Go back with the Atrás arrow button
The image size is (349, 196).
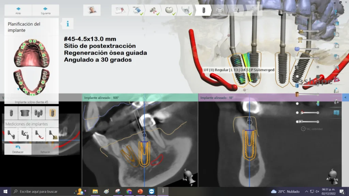[x=18, y=10]
